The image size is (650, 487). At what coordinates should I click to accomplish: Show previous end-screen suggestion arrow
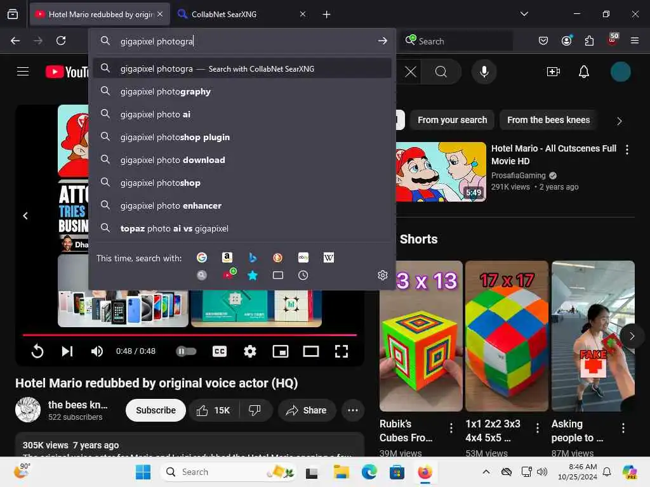click(x=25, y=216)
